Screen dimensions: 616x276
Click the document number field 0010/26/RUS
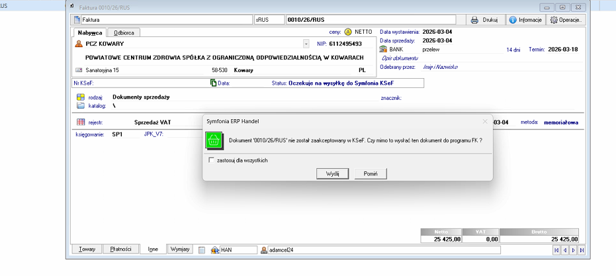pos(371,20)
